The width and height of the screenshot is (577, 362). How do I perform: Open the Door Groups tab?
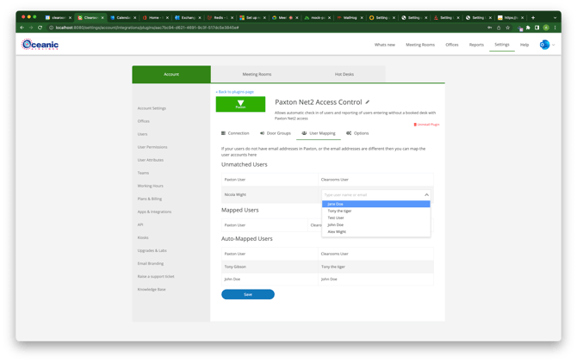[x=276, y=133]
